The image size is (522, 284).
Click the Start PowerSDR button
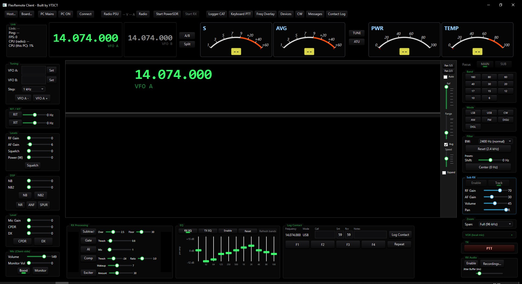167,14
